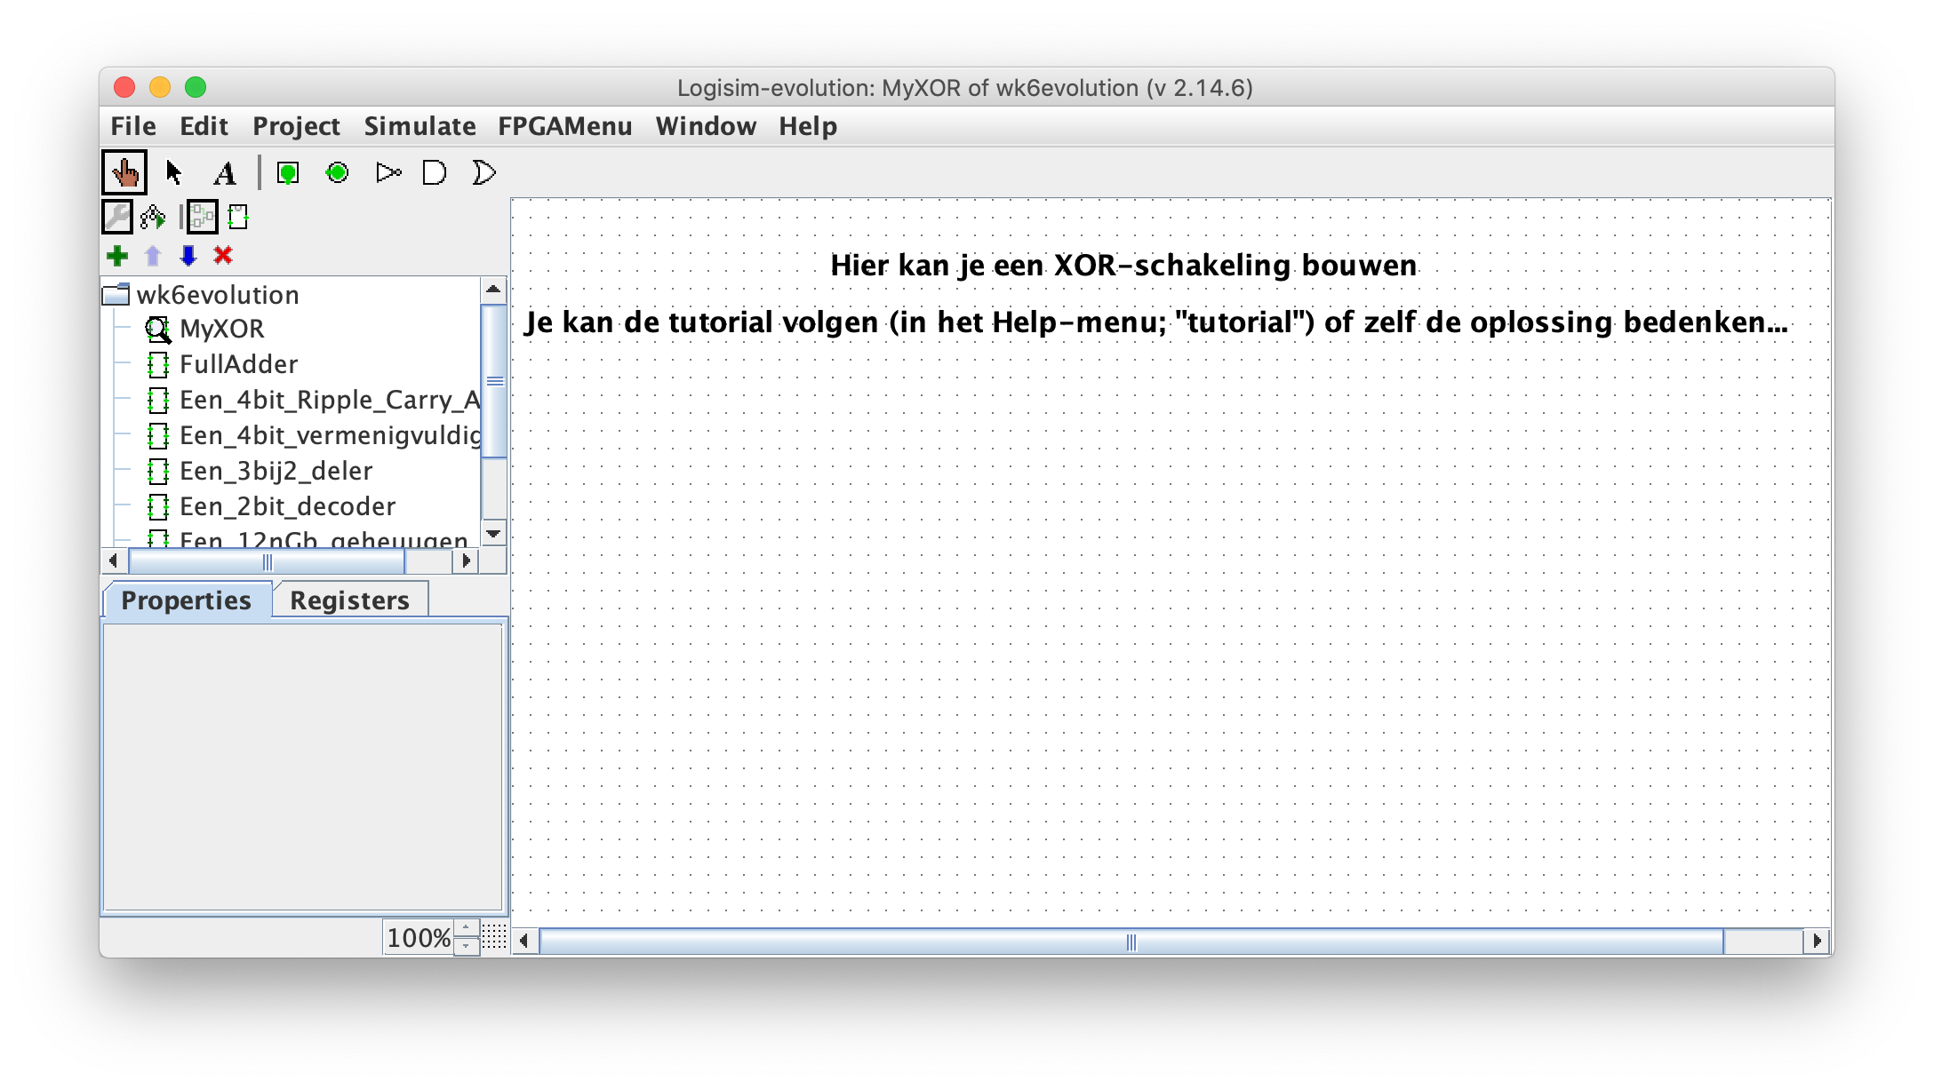This screenshot has height=1089, width=1934.
Task: Click 'Hier kan je een XOR-schakeling bouwen' label
Action: 1123,265
